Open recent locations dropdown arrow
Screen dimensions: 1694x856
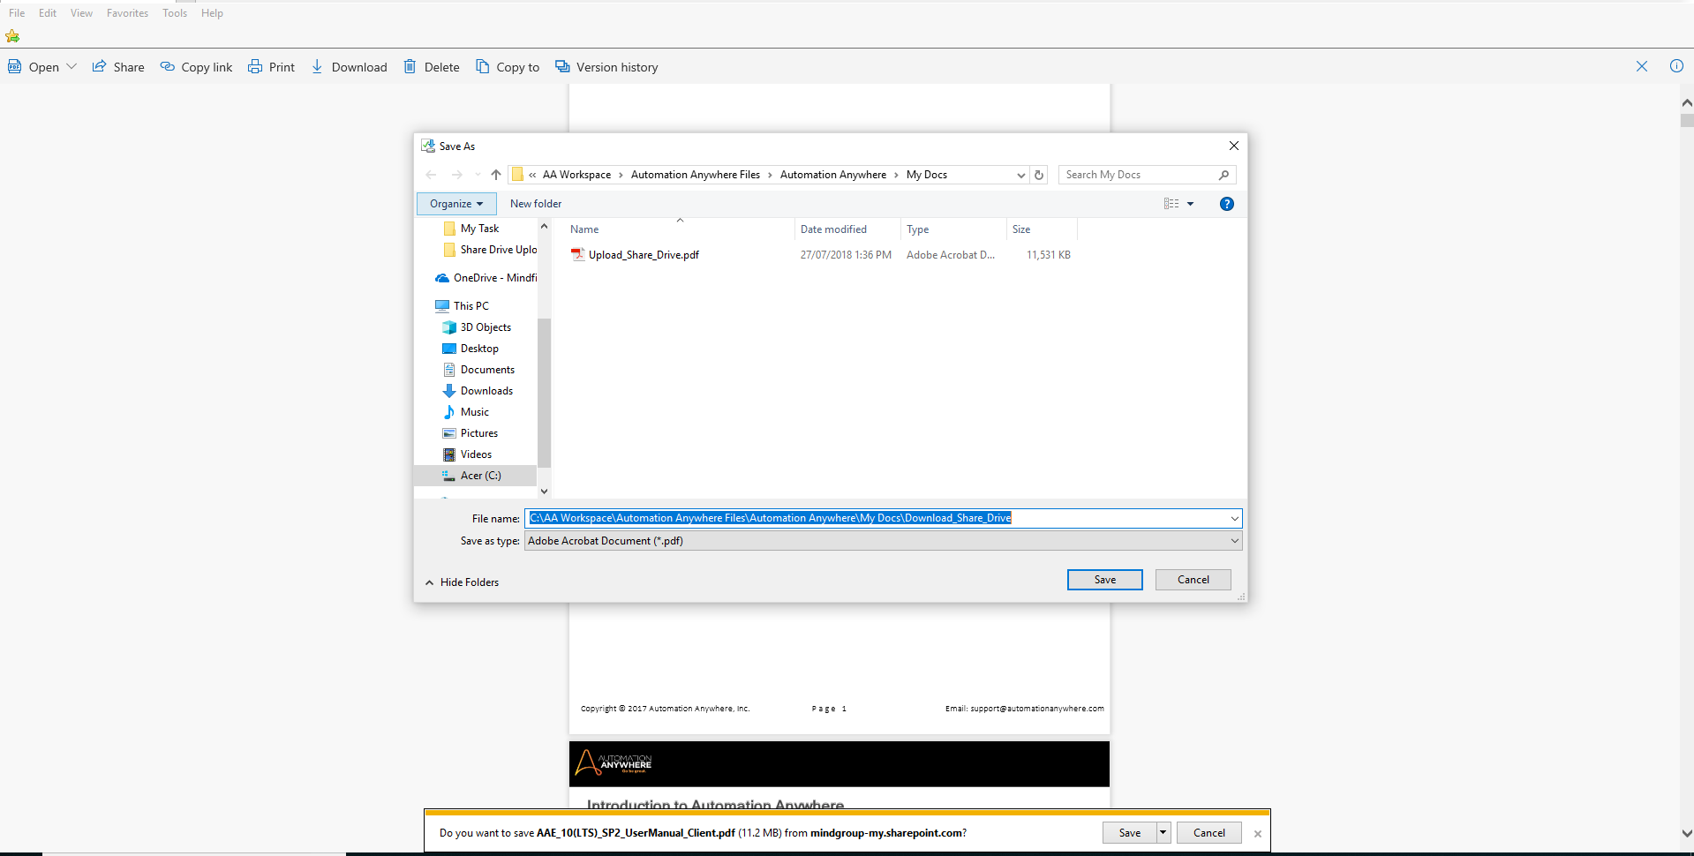(x=478, y=175)
